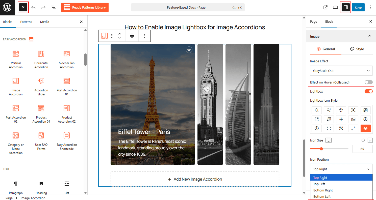Choose the plus-sign lightbox icon style
The width and height of the screenshot is (376, 200).
(341, 119)
